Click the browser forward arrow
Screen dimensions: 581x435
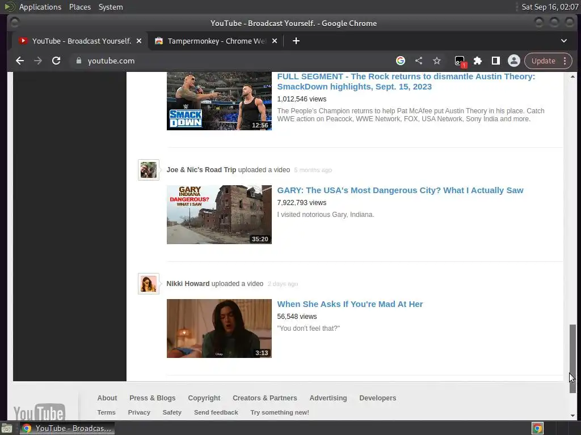click(38, 61)
